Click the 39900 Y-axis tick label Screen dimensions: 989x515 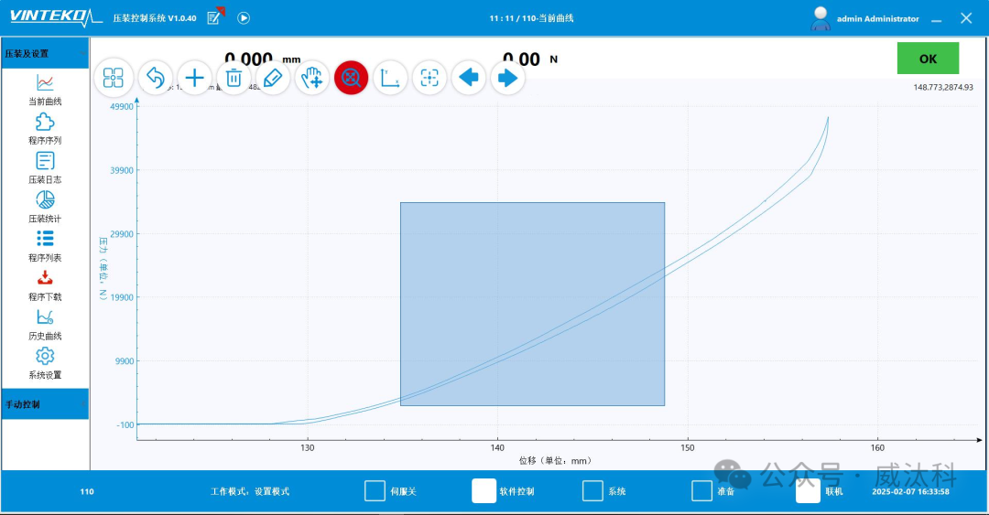[122, 170]
